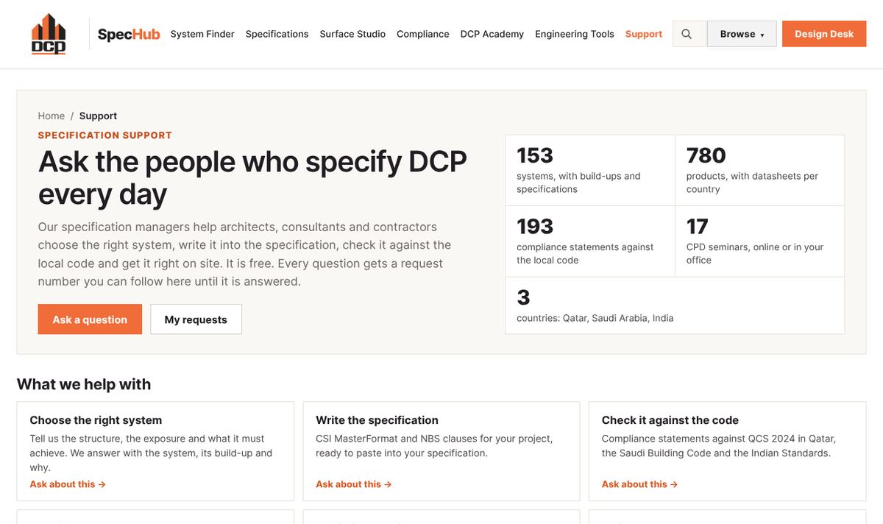This screenshot has width=883, height=524.
Task: Click the SpecHub brand logo
Action: tap(129, 35)
